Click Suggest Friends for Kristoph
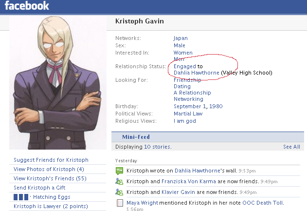The image size is (307, 211). (51, 160)
